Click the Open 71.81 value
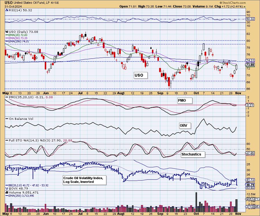The width and height of the screenshot is (260, 216). pyautogui.click(x=128, y=6)
